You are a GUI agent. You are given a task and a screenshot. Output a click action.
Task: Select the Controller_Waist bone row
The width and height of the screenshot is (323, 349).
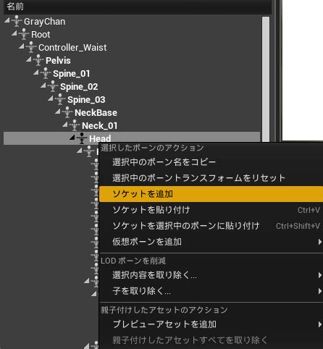click(132, 47)
